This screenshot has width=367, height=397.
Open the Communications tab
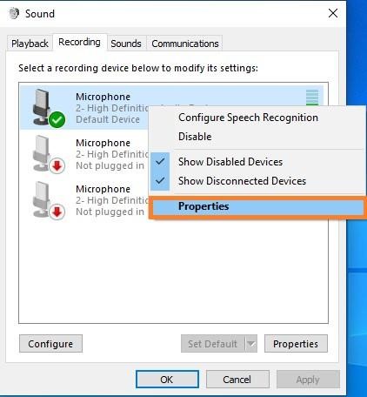coord(185,44)
